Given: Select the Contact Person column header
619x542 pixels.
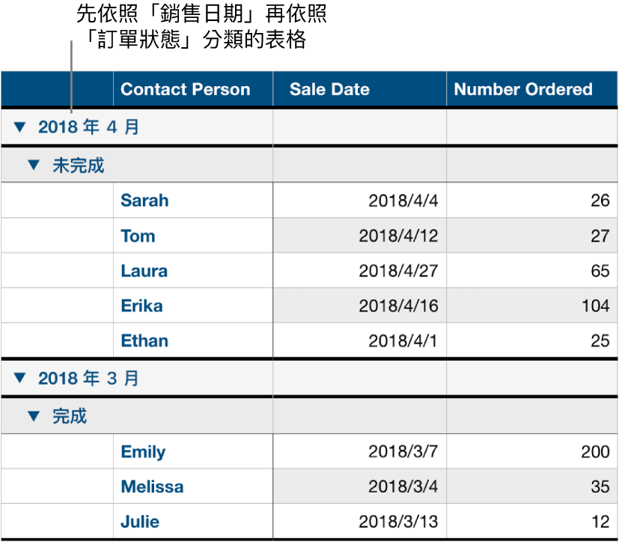Looking at the screenshot, I should coord(184,89).
